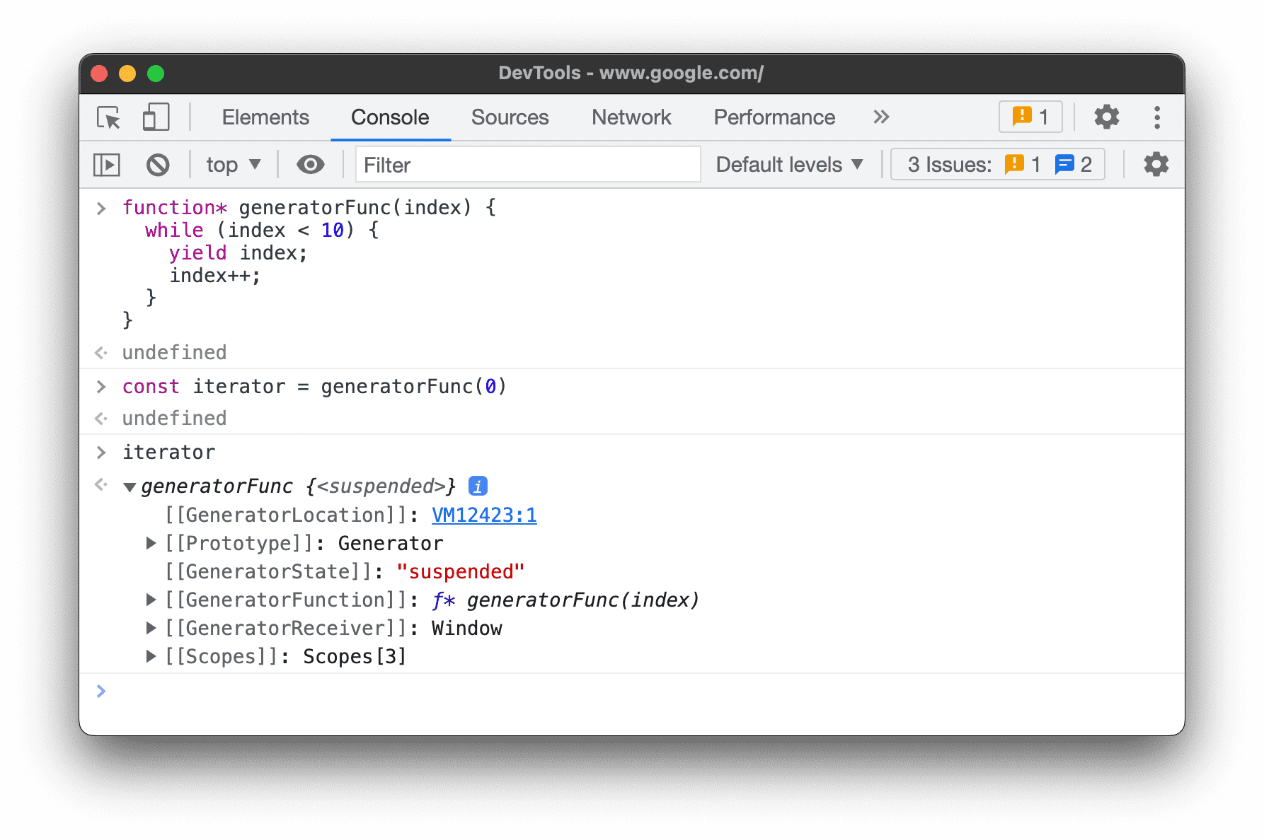Image resolution: width=1264 pixels, height=840 pixels.
Task: Open the JavaScript context dropdown labeled top
Action: tap(232, 164)
